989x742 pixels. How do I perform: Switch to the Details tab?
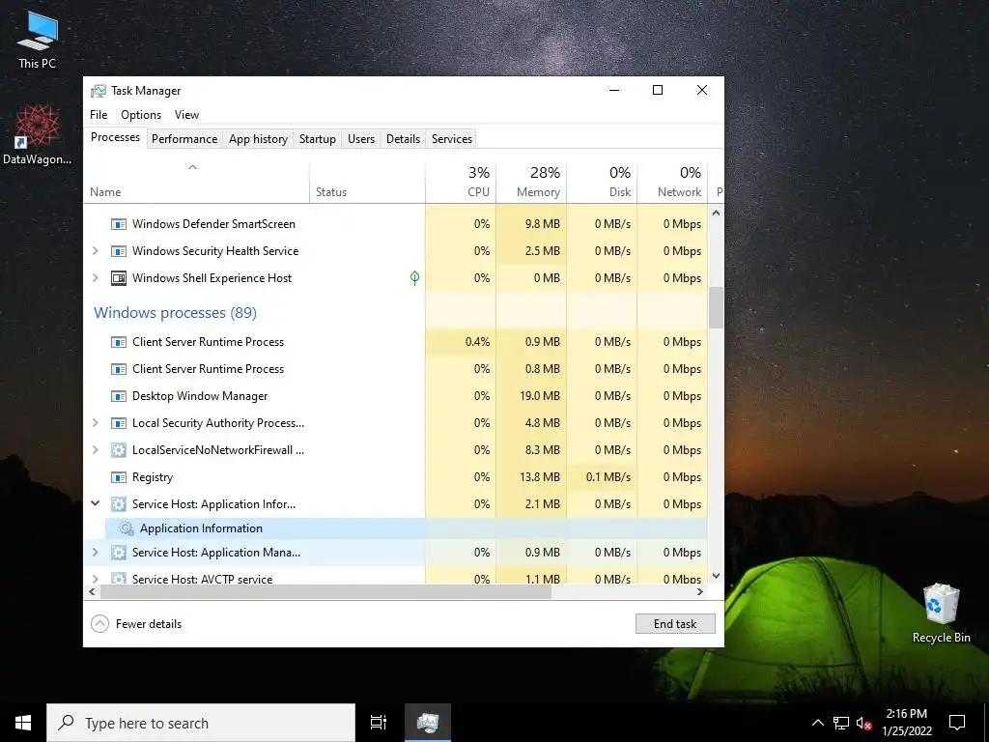(403, 139)
